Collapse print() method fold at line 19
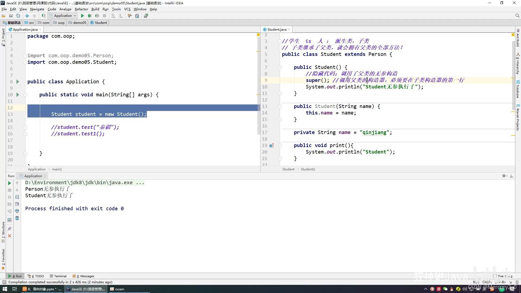Viewport: 521px width, 293px height. [x=280, y=145]
